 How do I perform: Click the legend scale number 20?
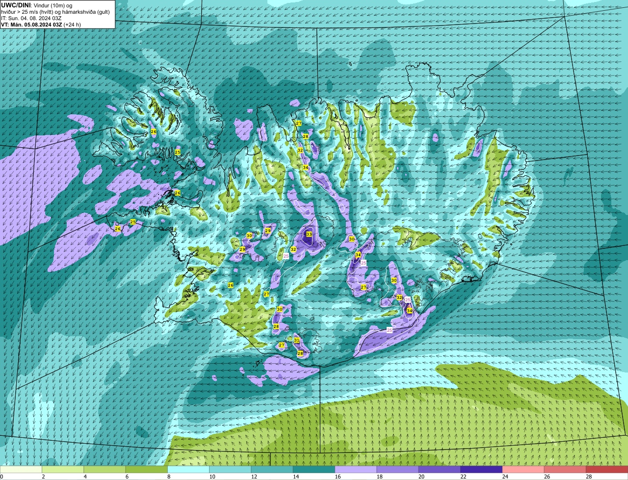(421, 477)
